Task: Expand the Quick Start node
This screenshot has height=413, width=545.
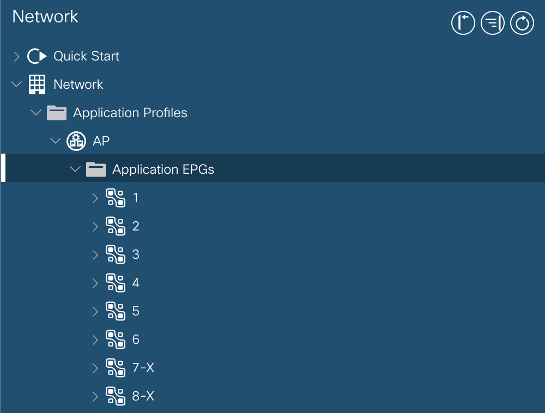Action: point(16,56)
